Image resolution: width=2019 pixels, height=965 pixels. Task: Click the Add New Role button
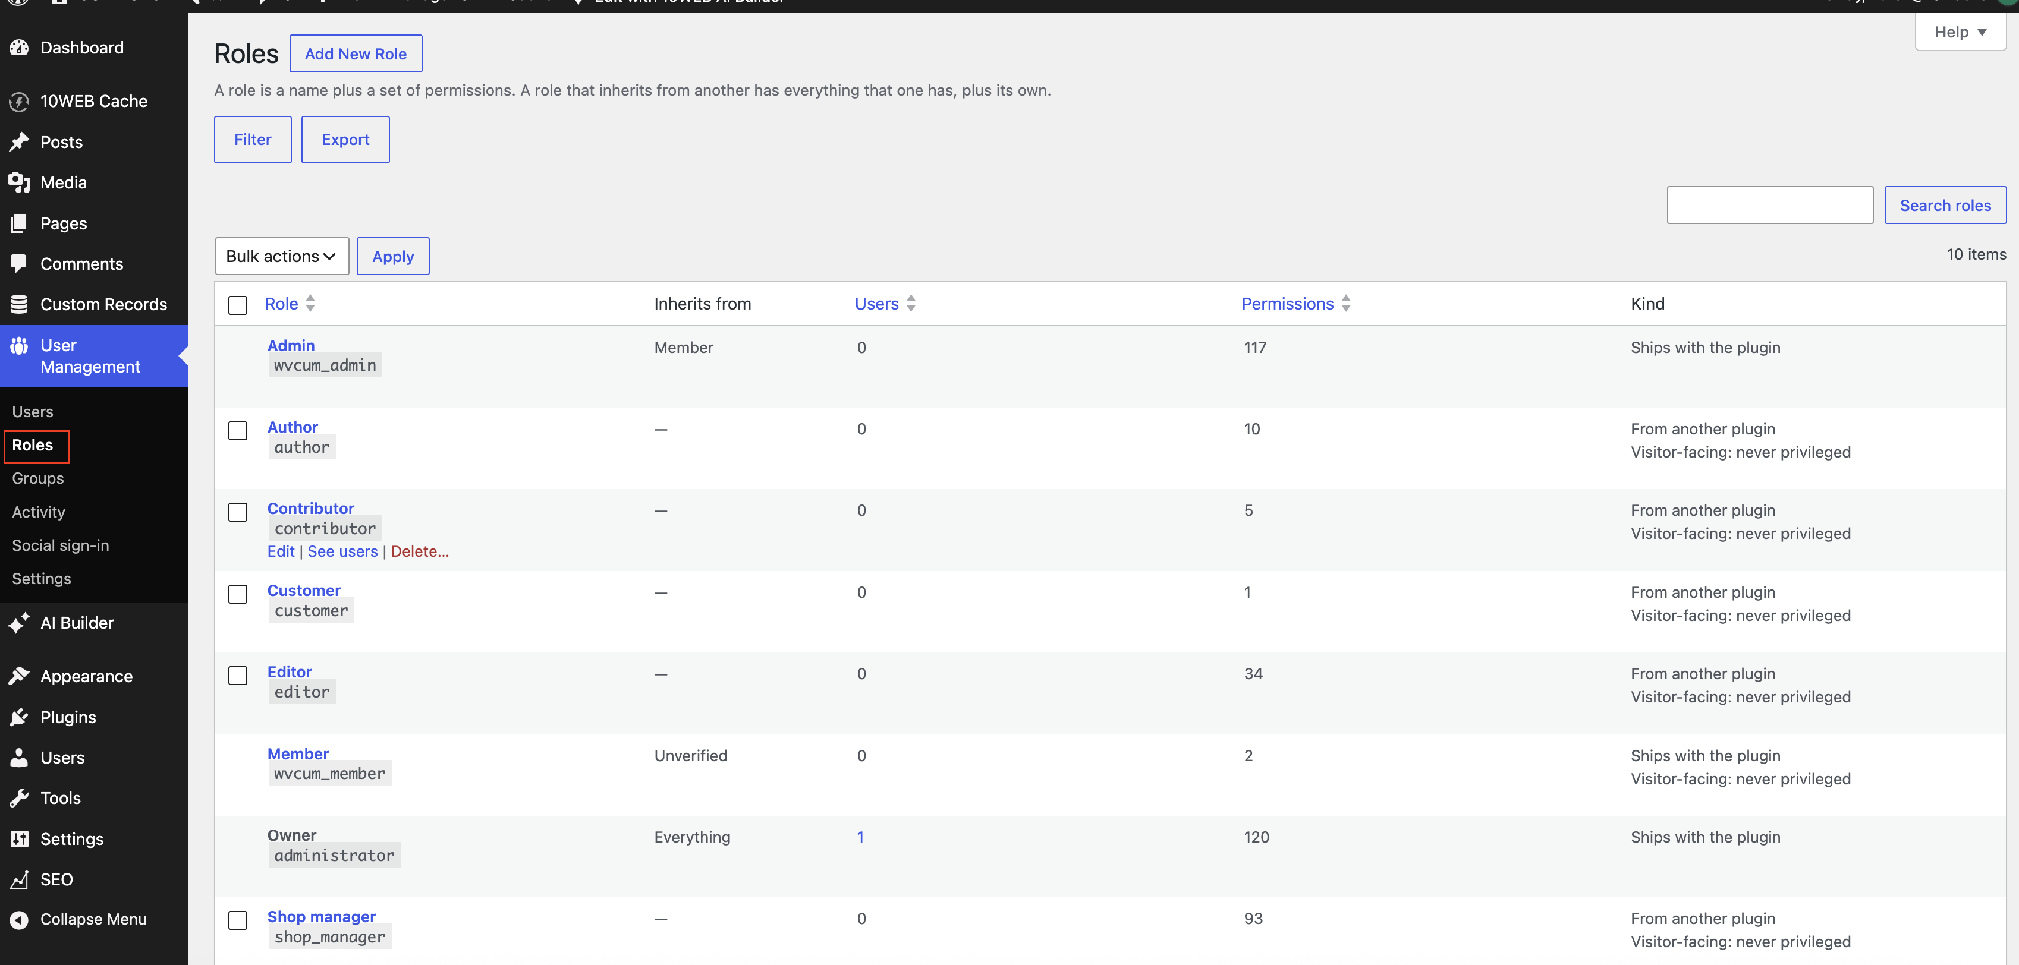click(356, 54)
